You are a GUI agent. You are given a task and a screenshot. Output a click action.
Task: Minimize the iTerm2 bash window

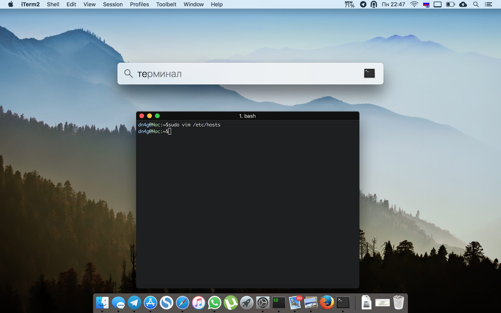pyautogui.click(x=149, y=116)
